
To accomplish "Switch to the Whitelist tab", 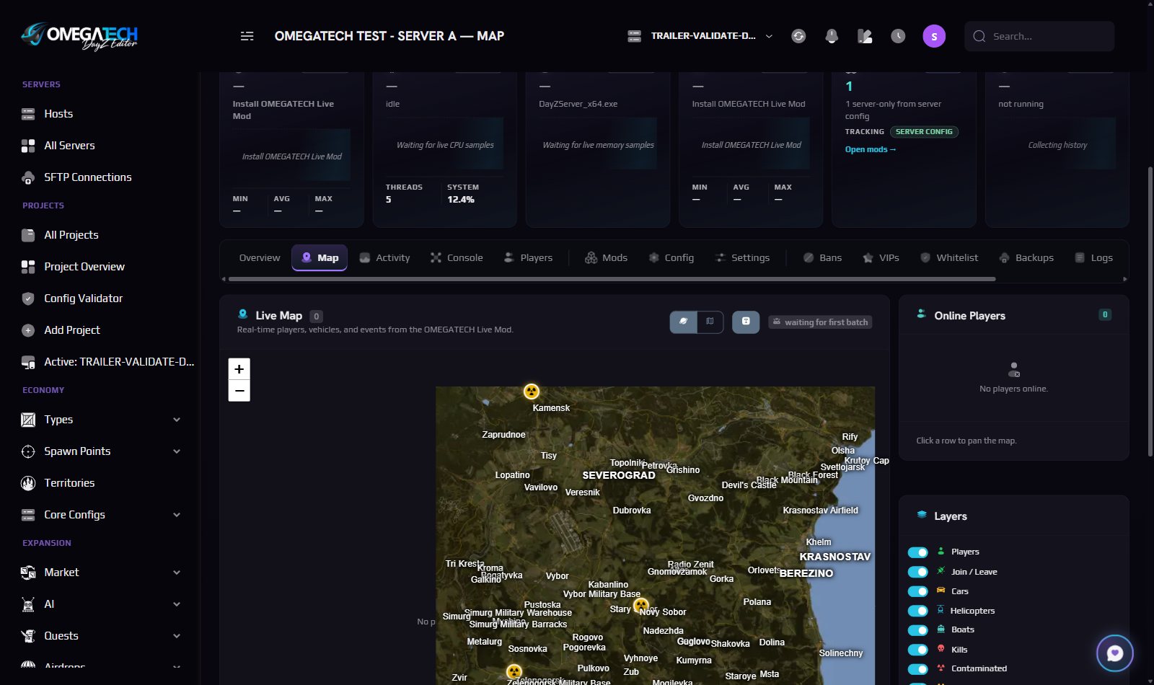I will coord(950,258).
